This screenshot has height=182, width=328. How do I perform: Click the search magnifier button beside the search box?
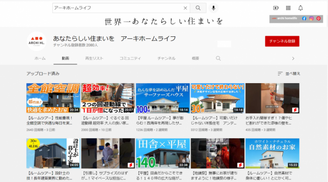[x=198, y=8]
